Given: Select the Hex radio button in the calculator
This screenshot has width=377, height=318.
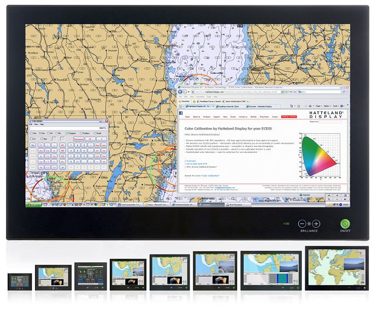Looking at the screenshot, I should click(x=33, y=133).
